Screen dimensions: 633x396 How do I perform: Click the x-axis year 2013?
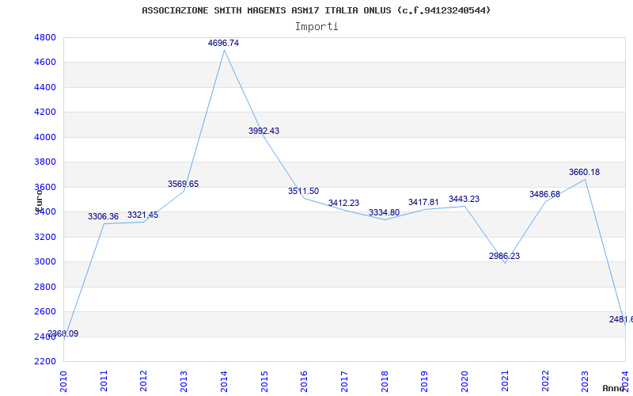[184, 381]
